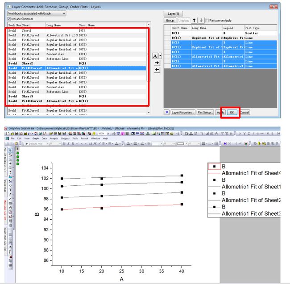Open the Format menu
This screenshot has height=284, width=290.
pos(84,138)
